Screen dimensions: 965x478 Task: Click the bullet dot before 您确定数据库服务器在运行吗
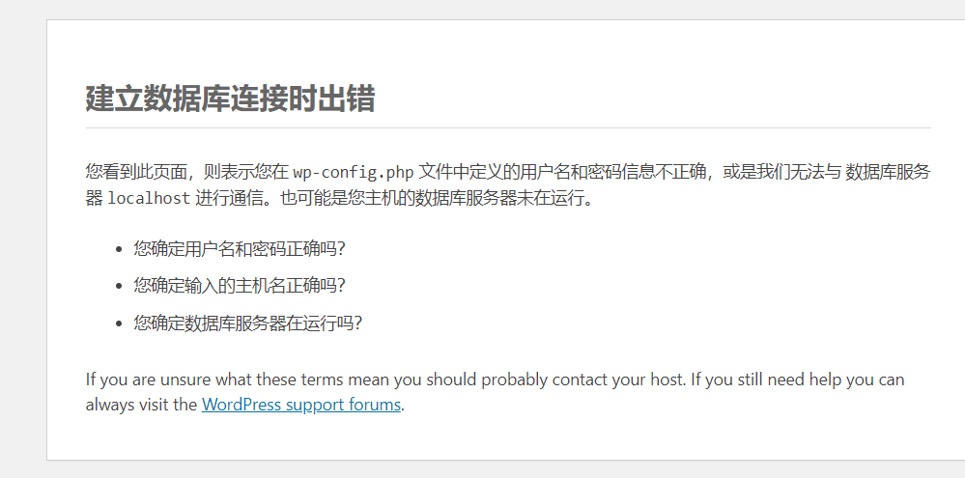pos(120,323)
